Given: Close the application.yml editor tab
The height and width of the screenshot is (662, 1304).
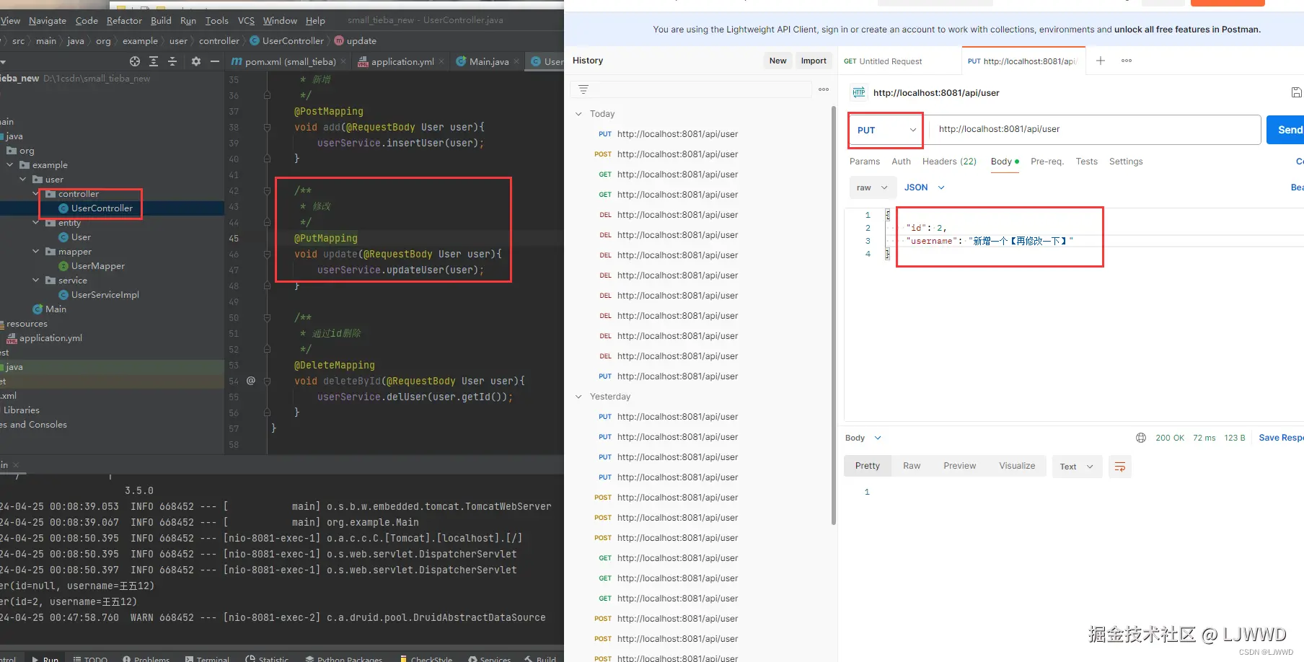Looking at the screenshot, I should tap(441, 62).
